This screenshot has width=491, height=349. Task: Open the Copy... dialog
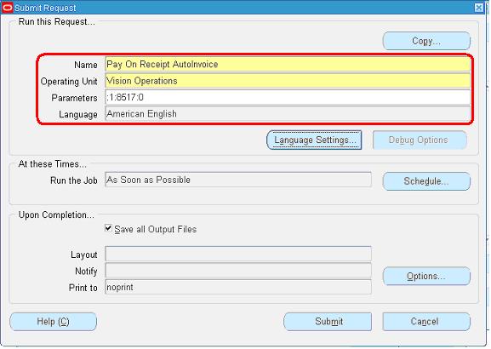click(x=426, y=41)
